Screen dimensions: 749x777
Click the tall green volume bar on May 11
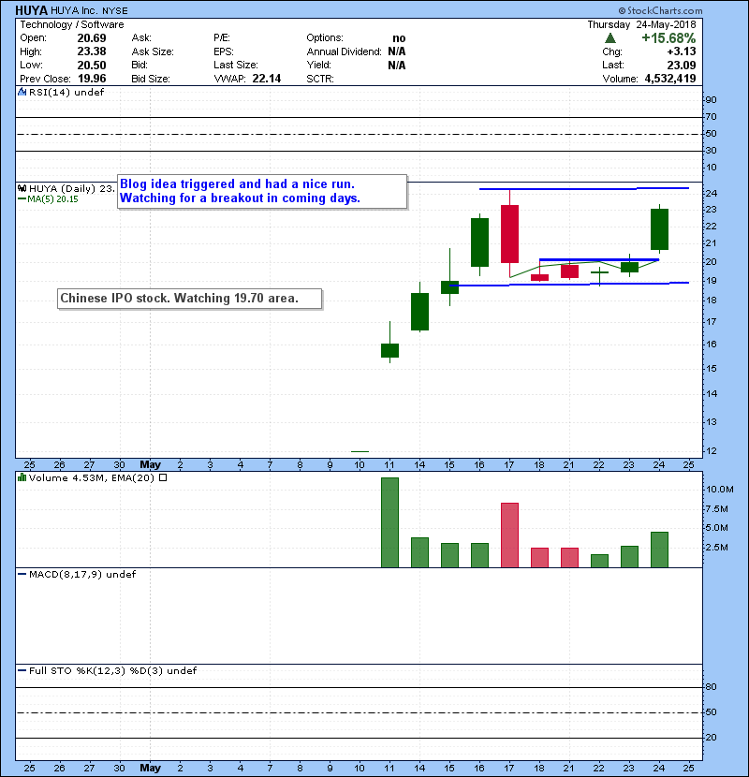389,521
